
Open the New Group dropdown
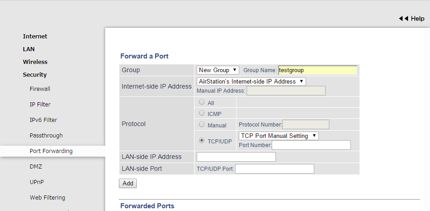point(218,70)
